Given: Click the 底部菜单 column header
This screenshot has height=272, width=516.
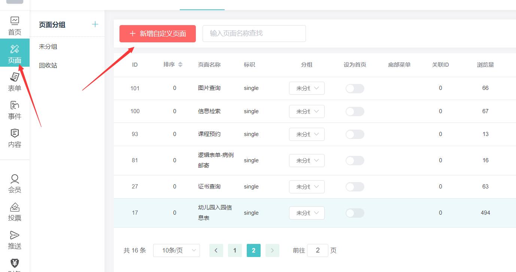Looking at the screenshot, I should (399, 65).
